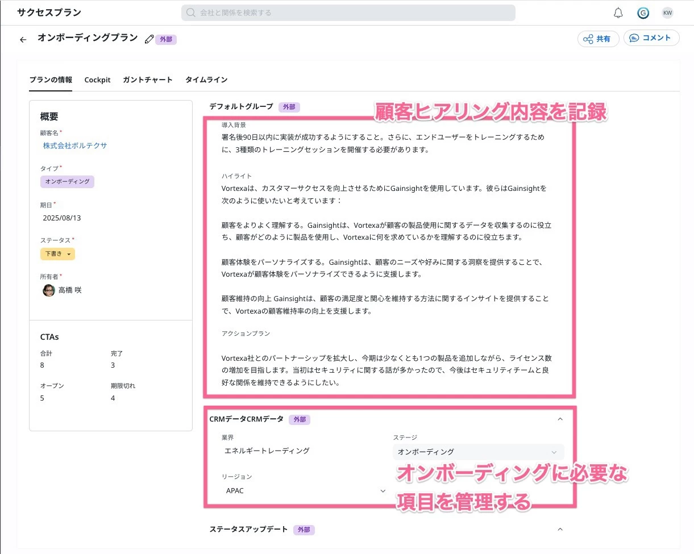The height and width of the screenshot is (554, 694).
Task: Click the Gainsight G logo icon
Action: 643,13
